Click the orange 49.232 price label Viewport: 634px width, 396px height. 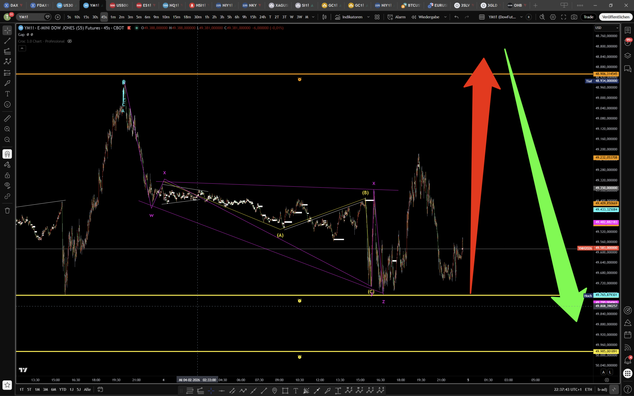pos(606,158)
